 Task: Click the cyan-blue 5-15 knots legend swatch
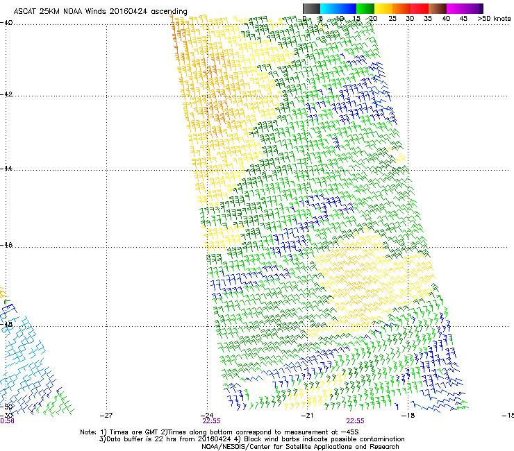tap(338, 8)
